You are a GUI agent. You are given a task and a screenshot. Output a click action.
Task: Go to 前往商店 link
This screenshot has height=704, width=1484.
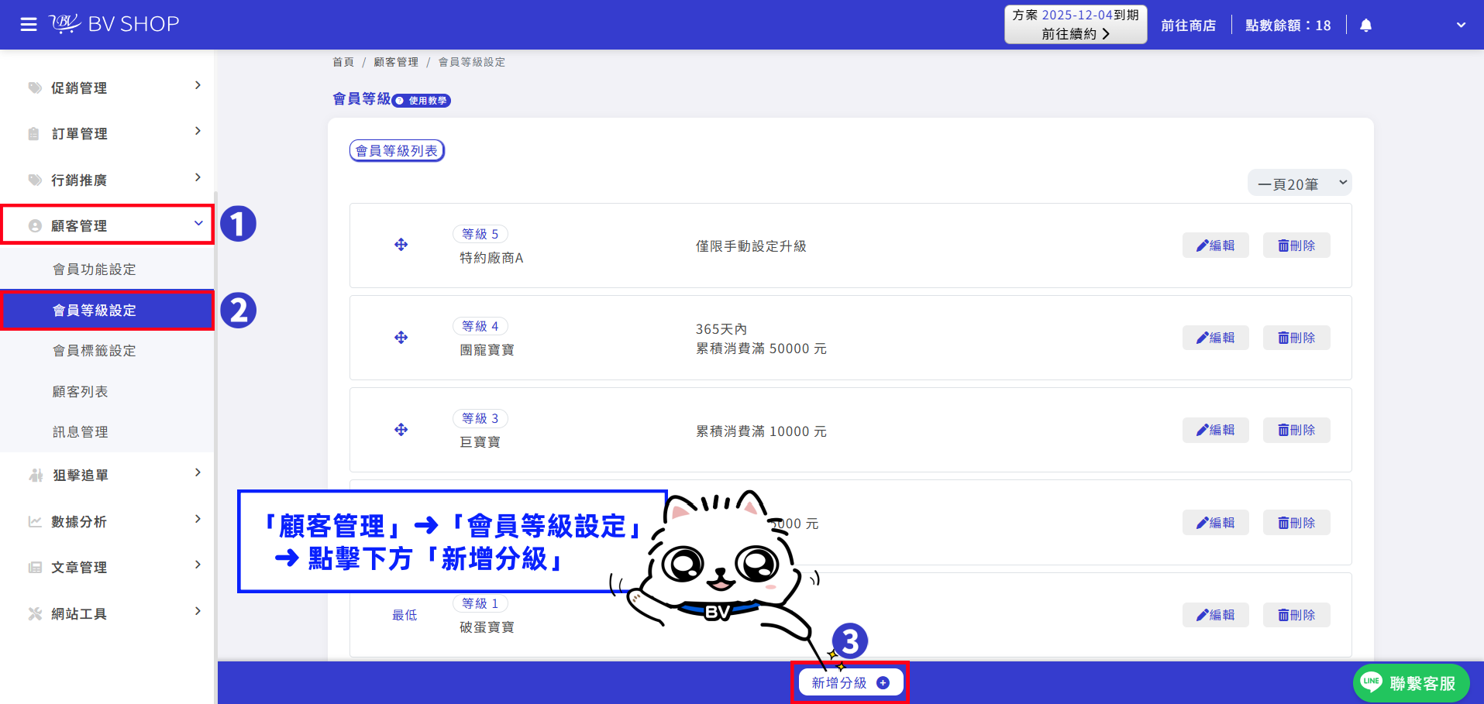[x=1188, y=26]
